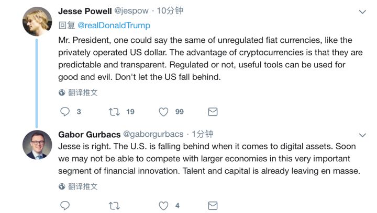Open the 10分钟 timestamp on Jesse's tweet

point(170,11)
